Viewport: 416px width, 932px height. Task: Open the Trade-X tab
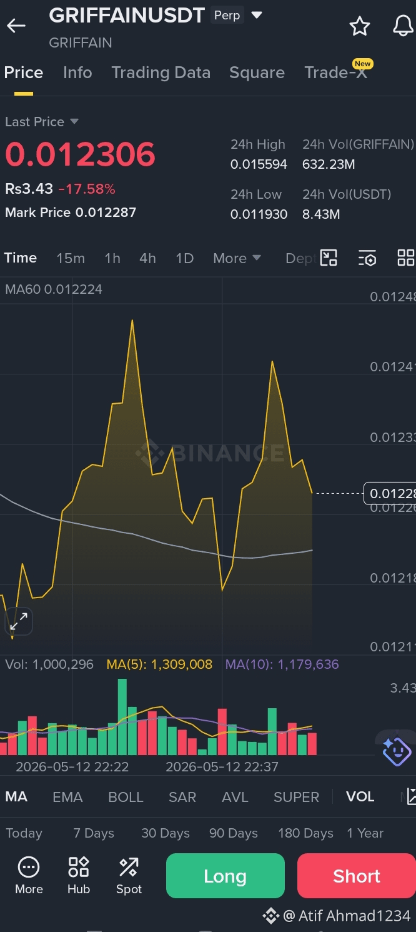point(336,73)
